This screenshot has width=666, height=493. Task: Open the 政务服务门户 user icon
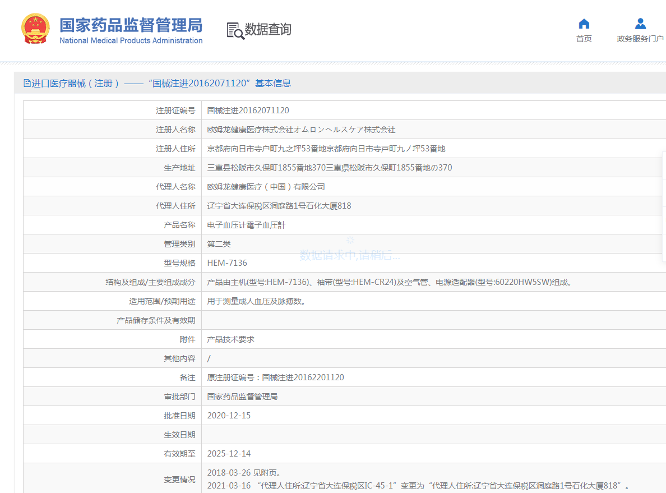point(640,24)
